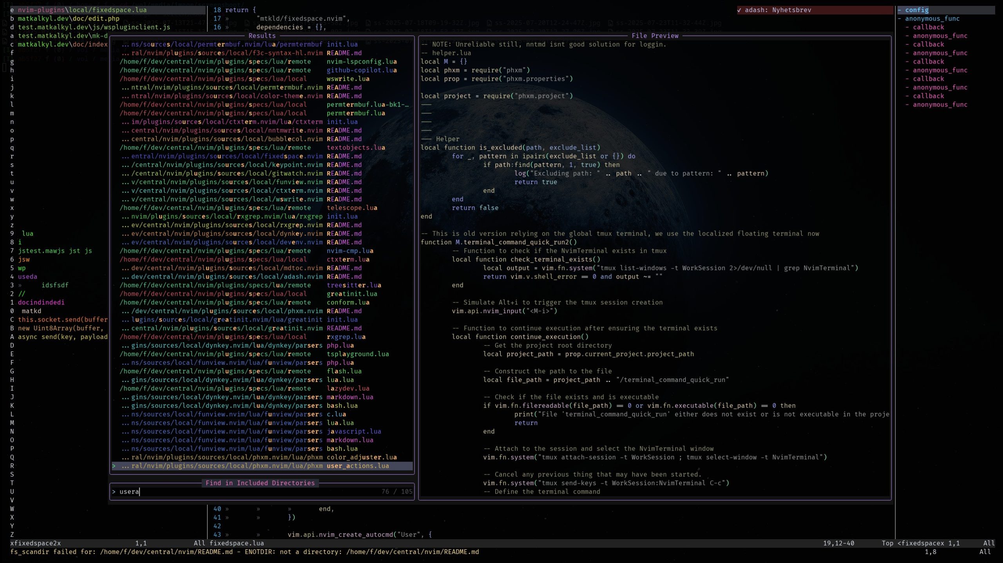Image resolution: width=1003 pixels, height=563 pixels.
Task: Open the flash.lua result
Action: tap(262, 371)
